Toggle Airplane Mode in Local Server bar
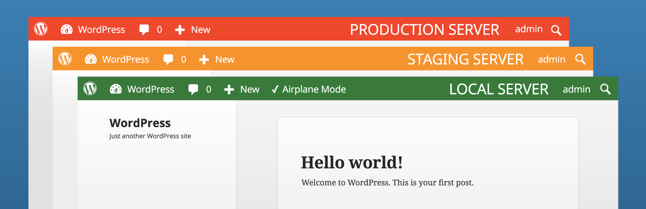646x209 pixels. pyautogui.click(x=309, y=89)
